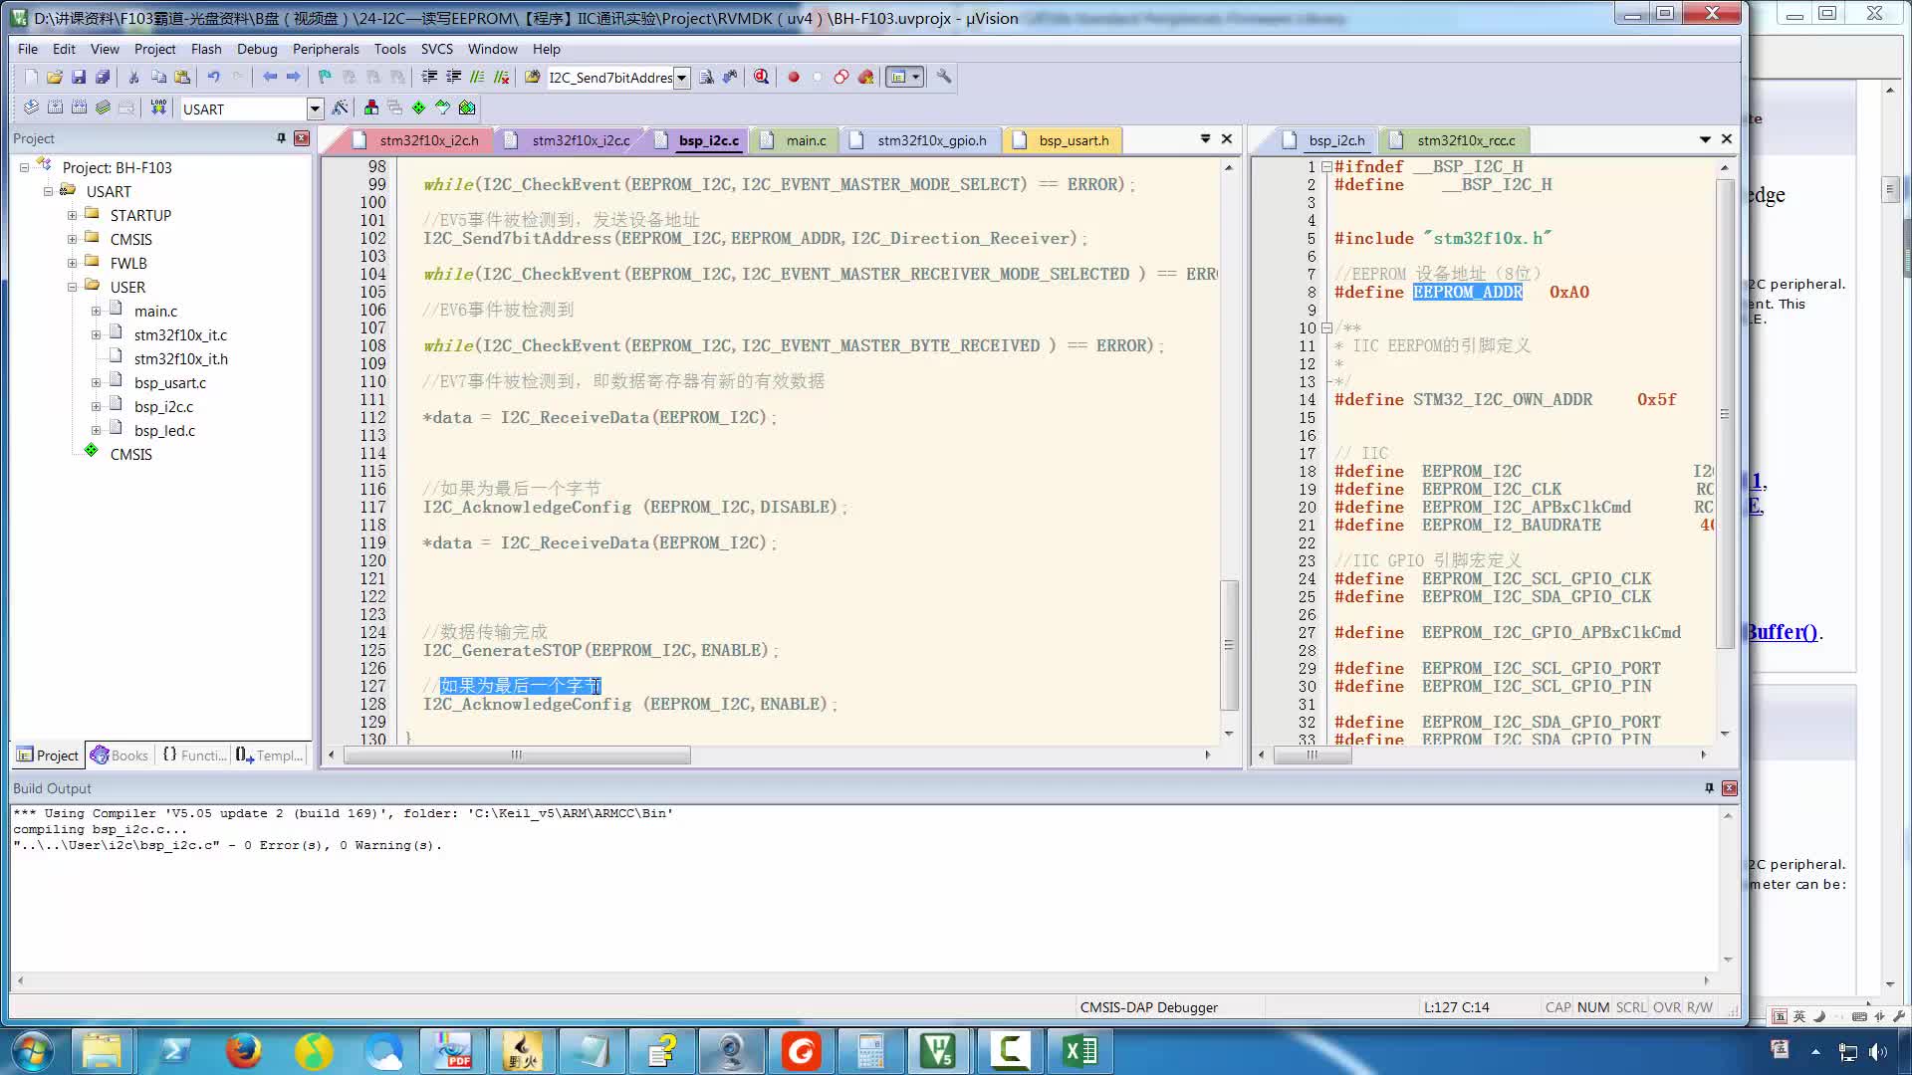
Task: Open the Manage Project Items icon
Action: 371,107
